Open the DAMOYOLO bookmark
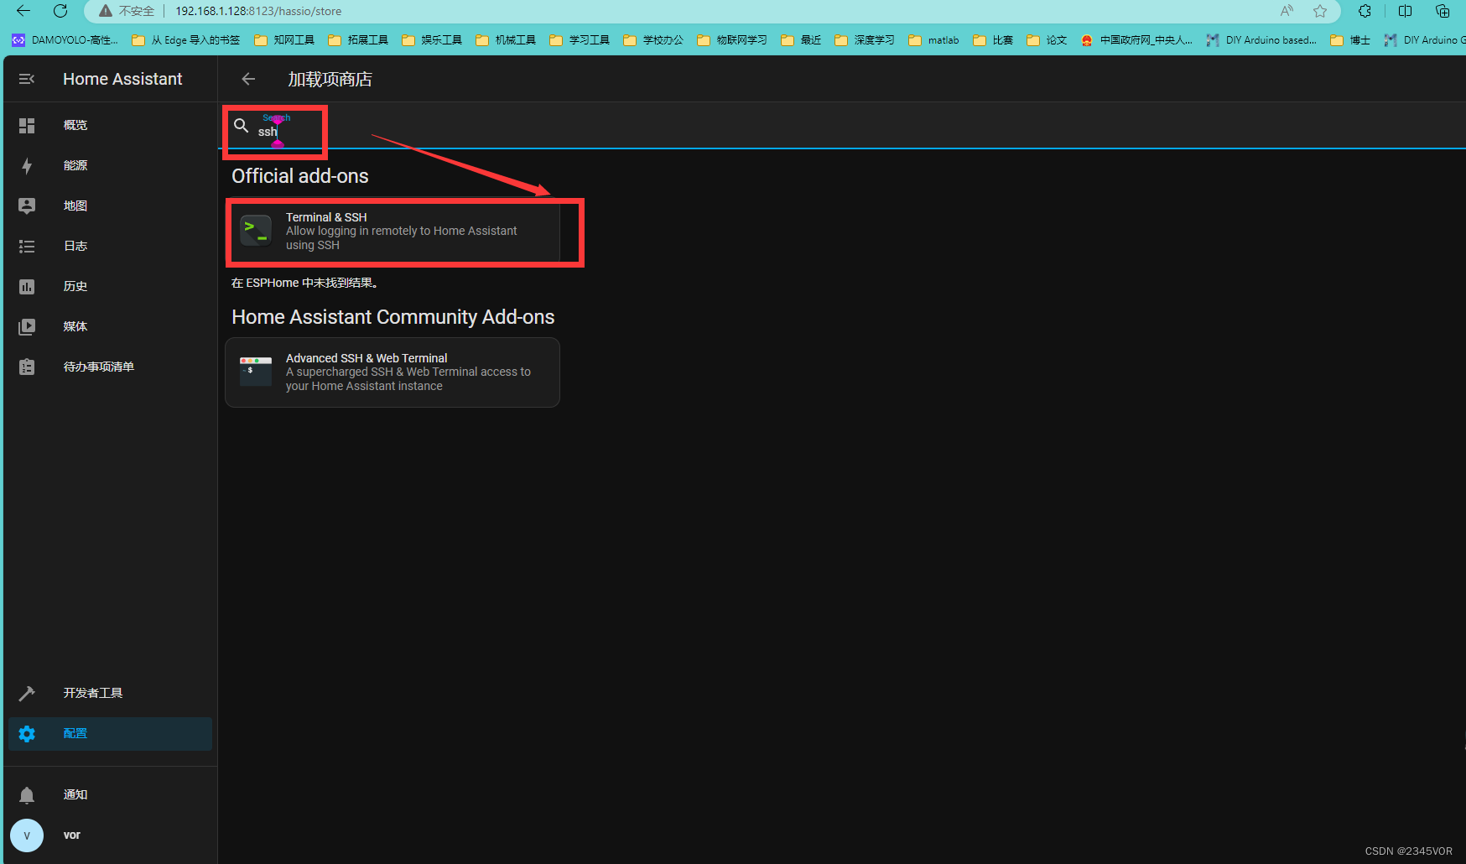This screenshot has height=864, width=1466. [65, 39]
